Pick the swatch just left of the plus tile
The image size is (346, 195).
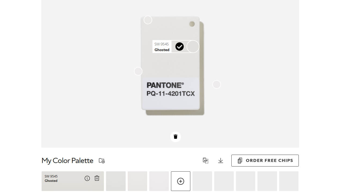[x=159, y=181]
